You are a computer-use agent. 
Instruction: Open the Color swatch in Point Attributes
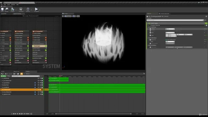[x=167, y=35]
